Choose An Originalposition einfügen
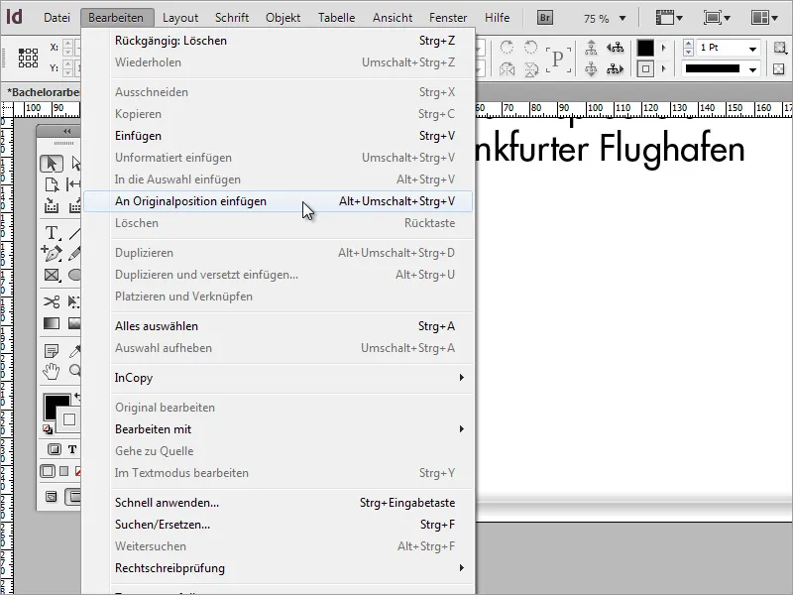 point(278,201)
